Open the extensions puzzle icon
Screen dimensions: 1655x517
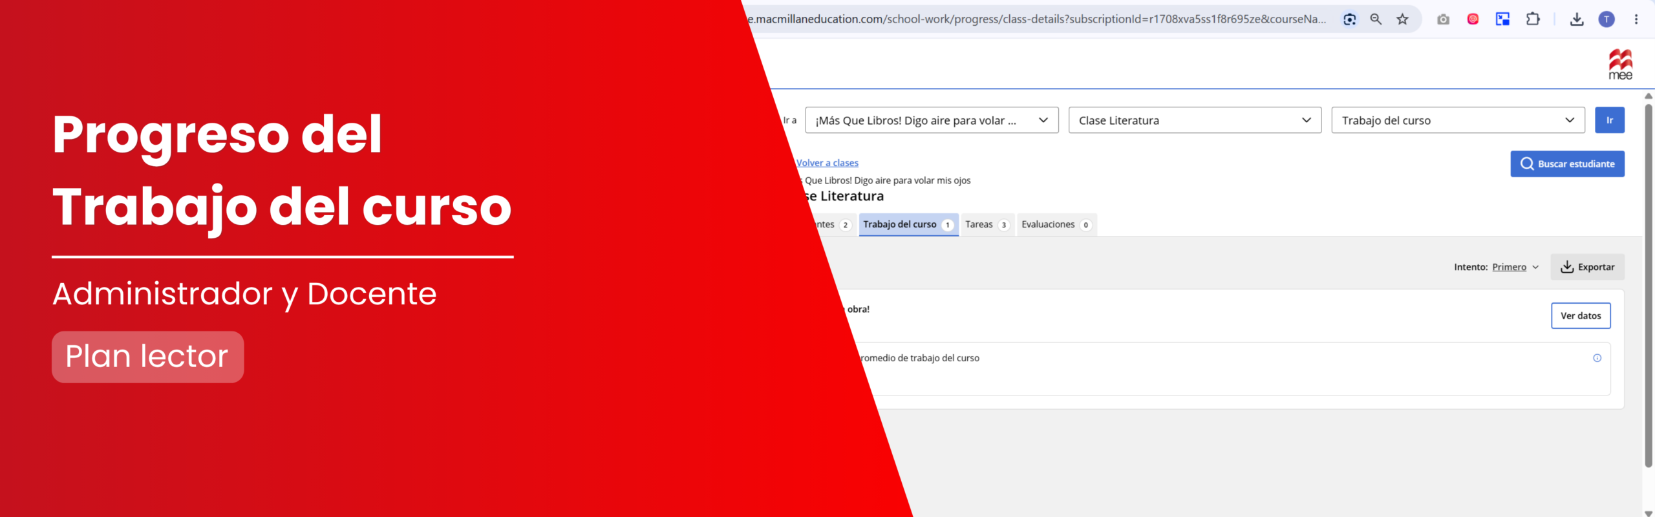1533,19
